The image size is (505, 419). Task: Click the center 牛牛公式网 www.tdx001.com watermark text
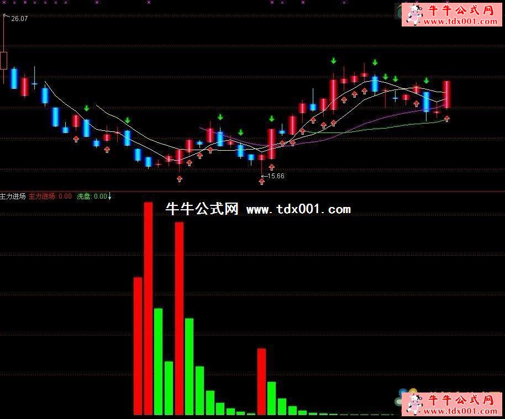pyautogui.click(x=258, y=209)
